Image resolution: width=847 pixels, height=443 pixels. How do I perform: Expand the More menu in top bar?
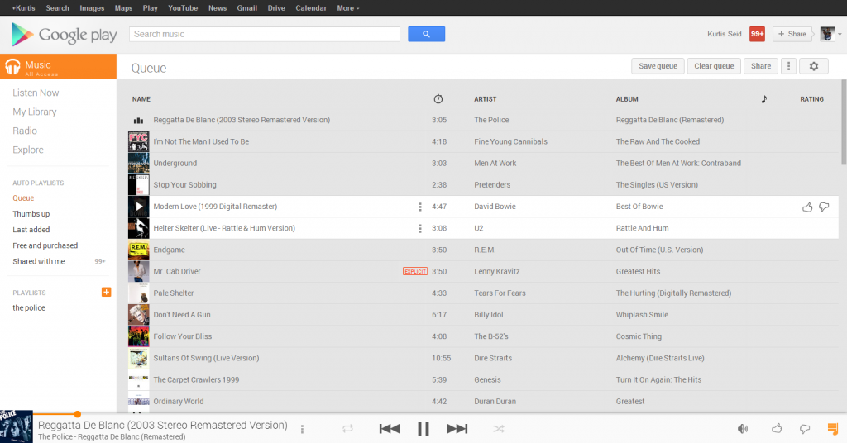pyautogui.click(x=347, y=8)
